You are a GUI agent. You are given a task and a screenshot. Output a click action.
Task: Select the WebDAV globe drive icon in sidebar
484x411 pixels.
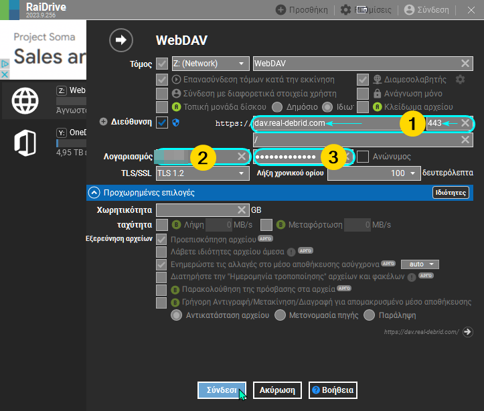(25, 100)
